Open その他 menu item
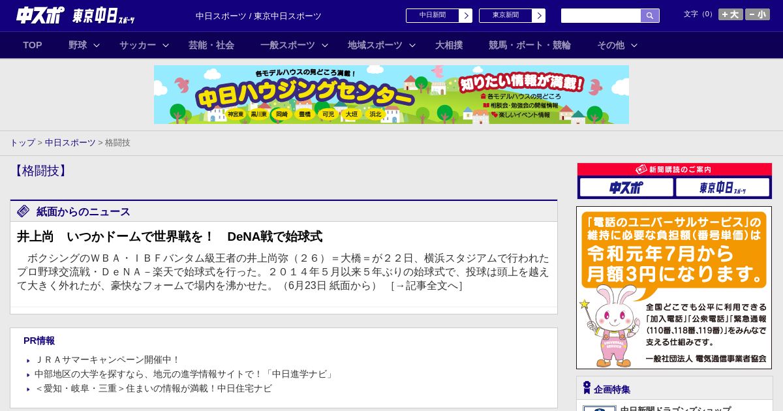The height and width of the screenshot is (411, 783). pos(611,45)
